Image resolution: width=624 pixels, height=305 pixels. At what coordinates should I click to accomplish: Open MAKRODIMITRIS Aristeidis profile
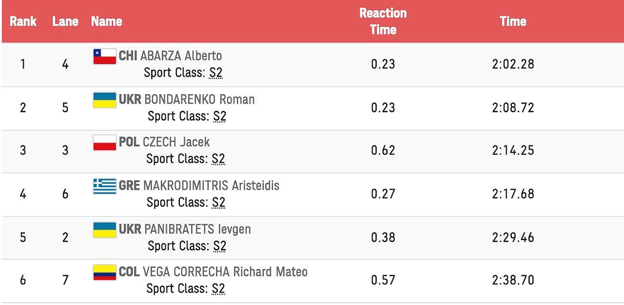(x=211, y=186)
